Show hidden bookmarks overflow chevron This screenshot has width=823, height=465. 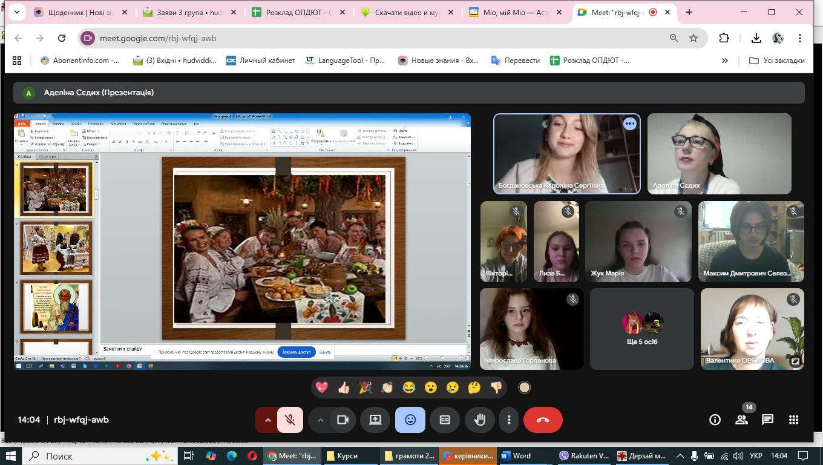click(x=724, y=60)
